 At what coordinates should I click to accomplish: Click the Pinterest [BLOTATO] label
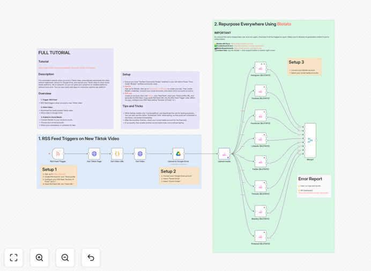click(261, 244)
